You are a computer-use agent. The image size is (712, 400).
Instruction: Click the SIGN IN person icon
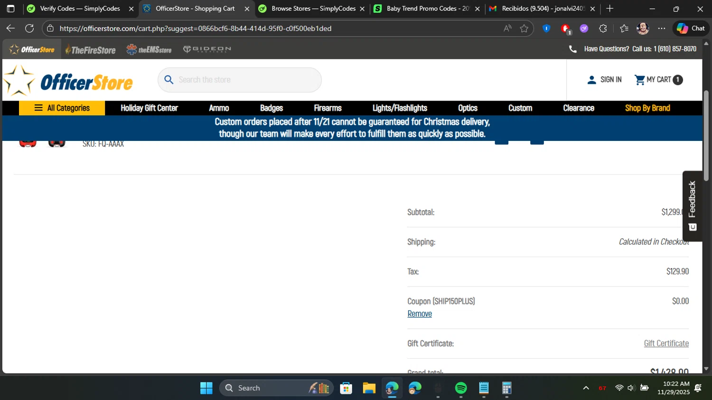[x=591, y=80]
